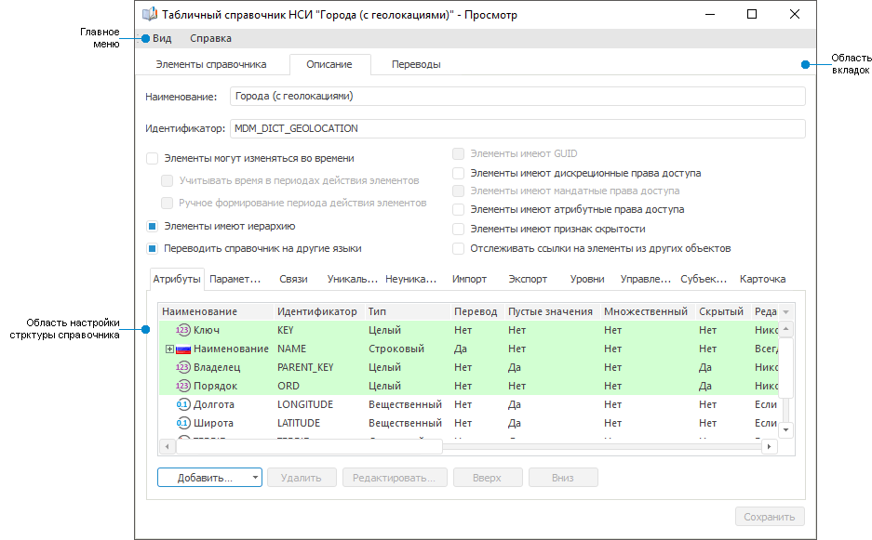This screenshot has width=872, height=540.
Task: Click the dictionary book icon in title bar
Action: click(149, 15)
